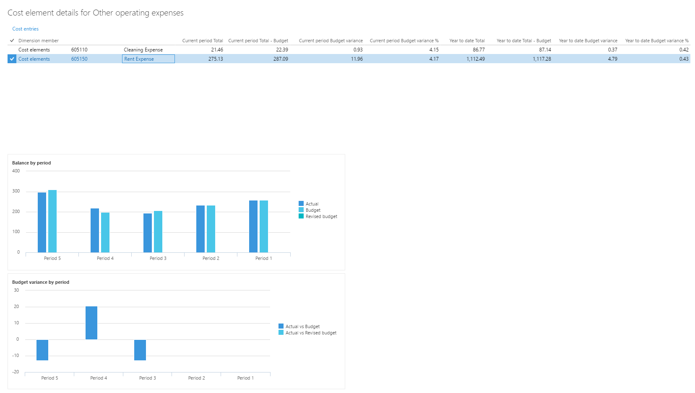Click the 605150 cost element number link
The image size is (695, 393).
point(79,59)
